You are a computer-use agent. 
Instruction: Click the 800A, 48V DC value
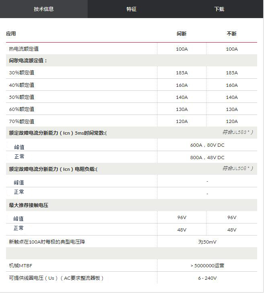(207, 158)
